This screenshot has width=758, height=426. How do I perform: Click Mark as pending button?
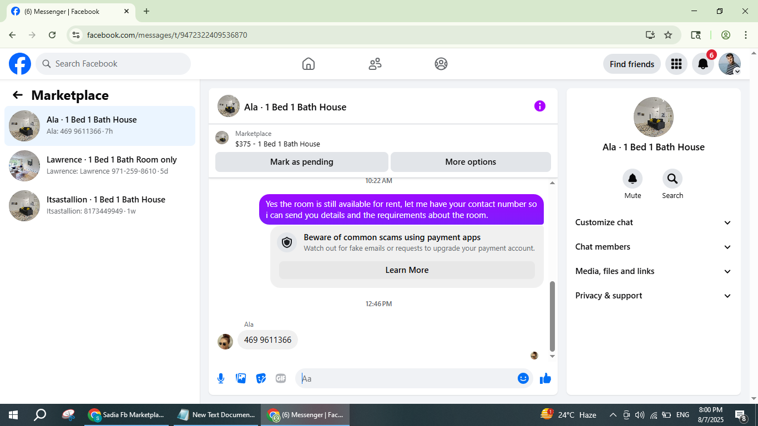point(302,162)
